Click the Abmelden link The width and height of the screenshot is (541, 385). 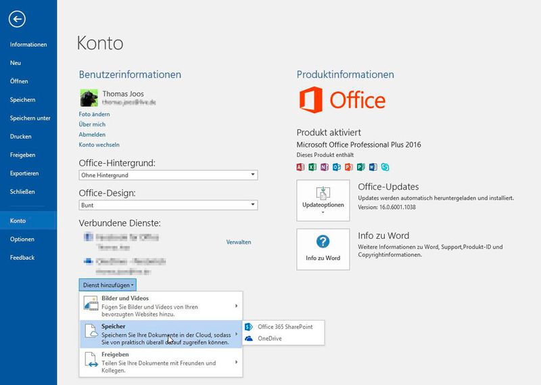coord(92,135)
